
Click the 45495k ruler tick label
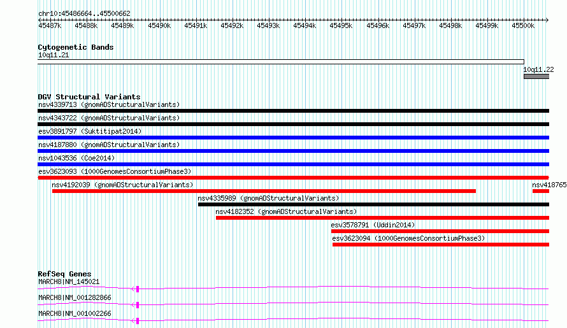[341, 25]
